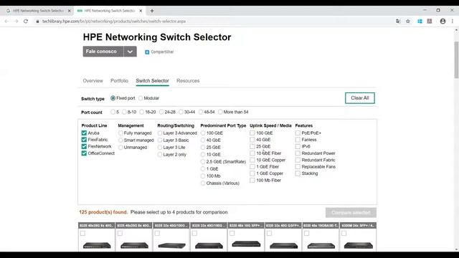The width and height of the screenshot is (459, 258).
Task: Choose port count More than 54
Action: [220, 112]
